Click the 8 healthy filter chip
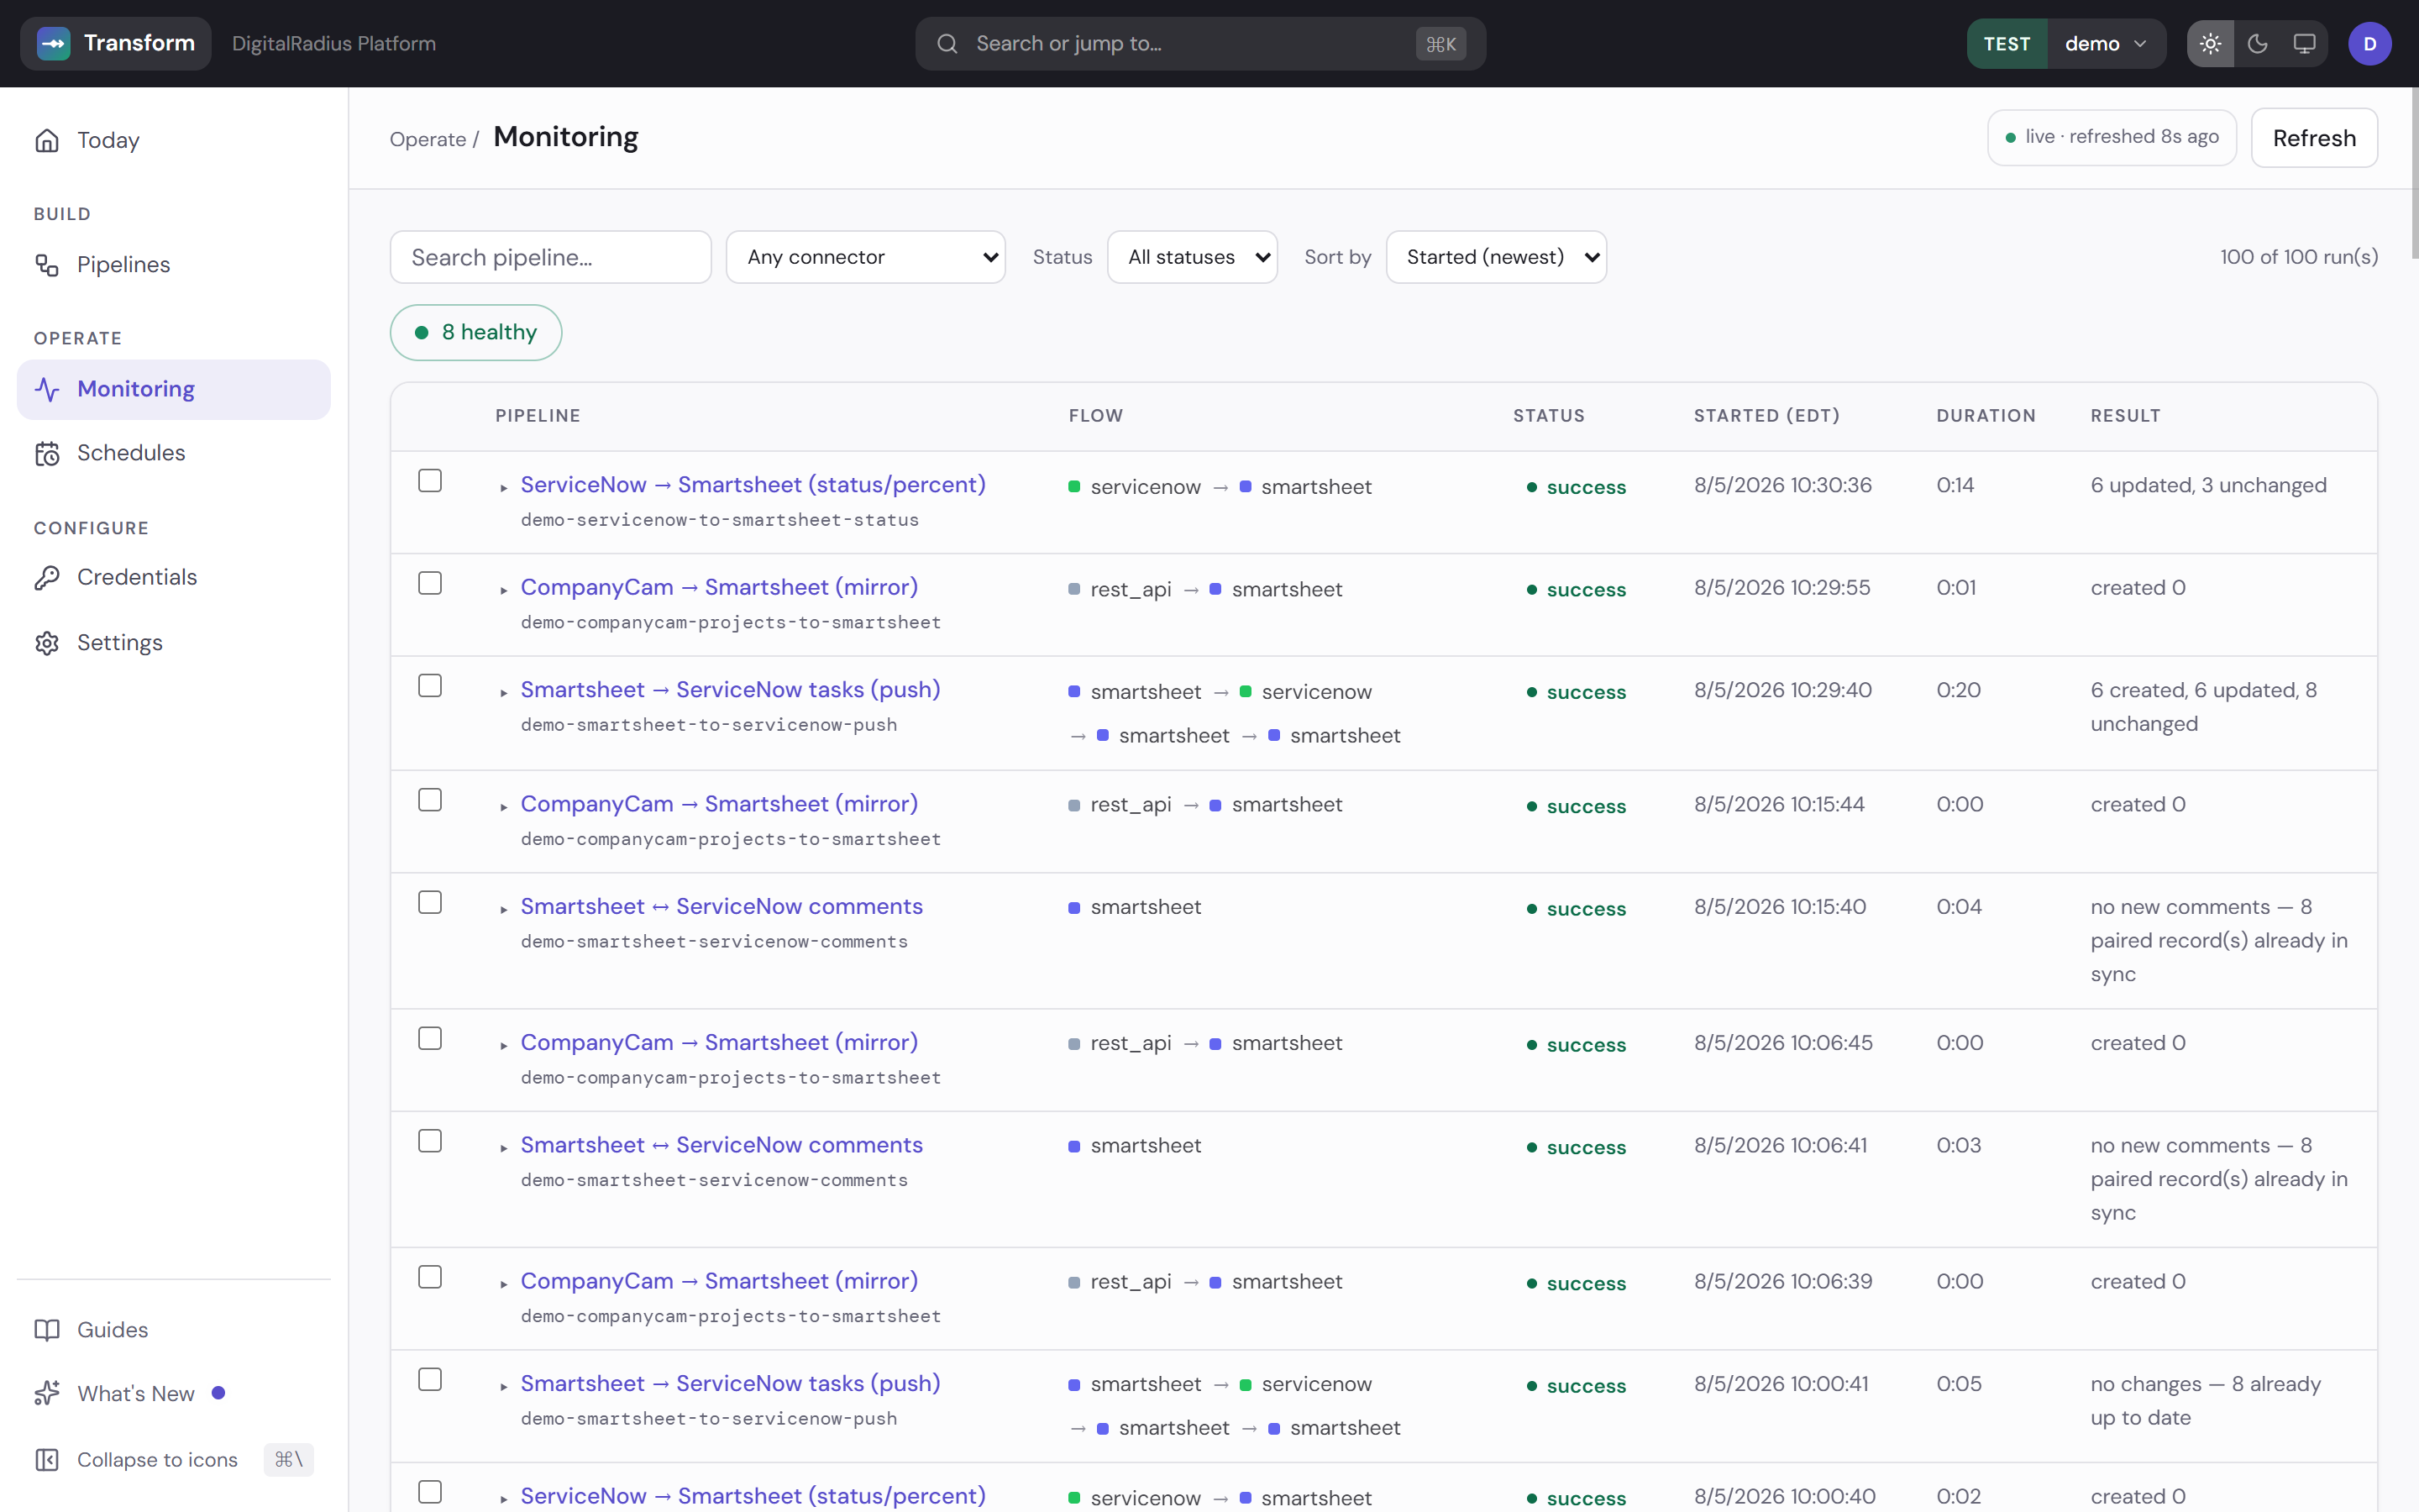The width and height of the screenshot is (2419, 1512). pyautogui.click(x=475, y=332)
